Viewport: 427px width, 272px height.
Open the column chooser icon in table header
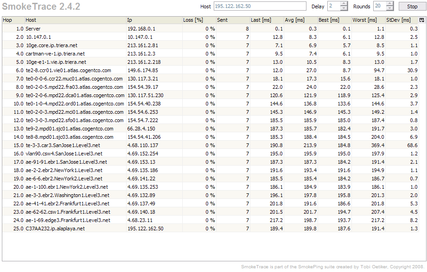click(422, 20)
